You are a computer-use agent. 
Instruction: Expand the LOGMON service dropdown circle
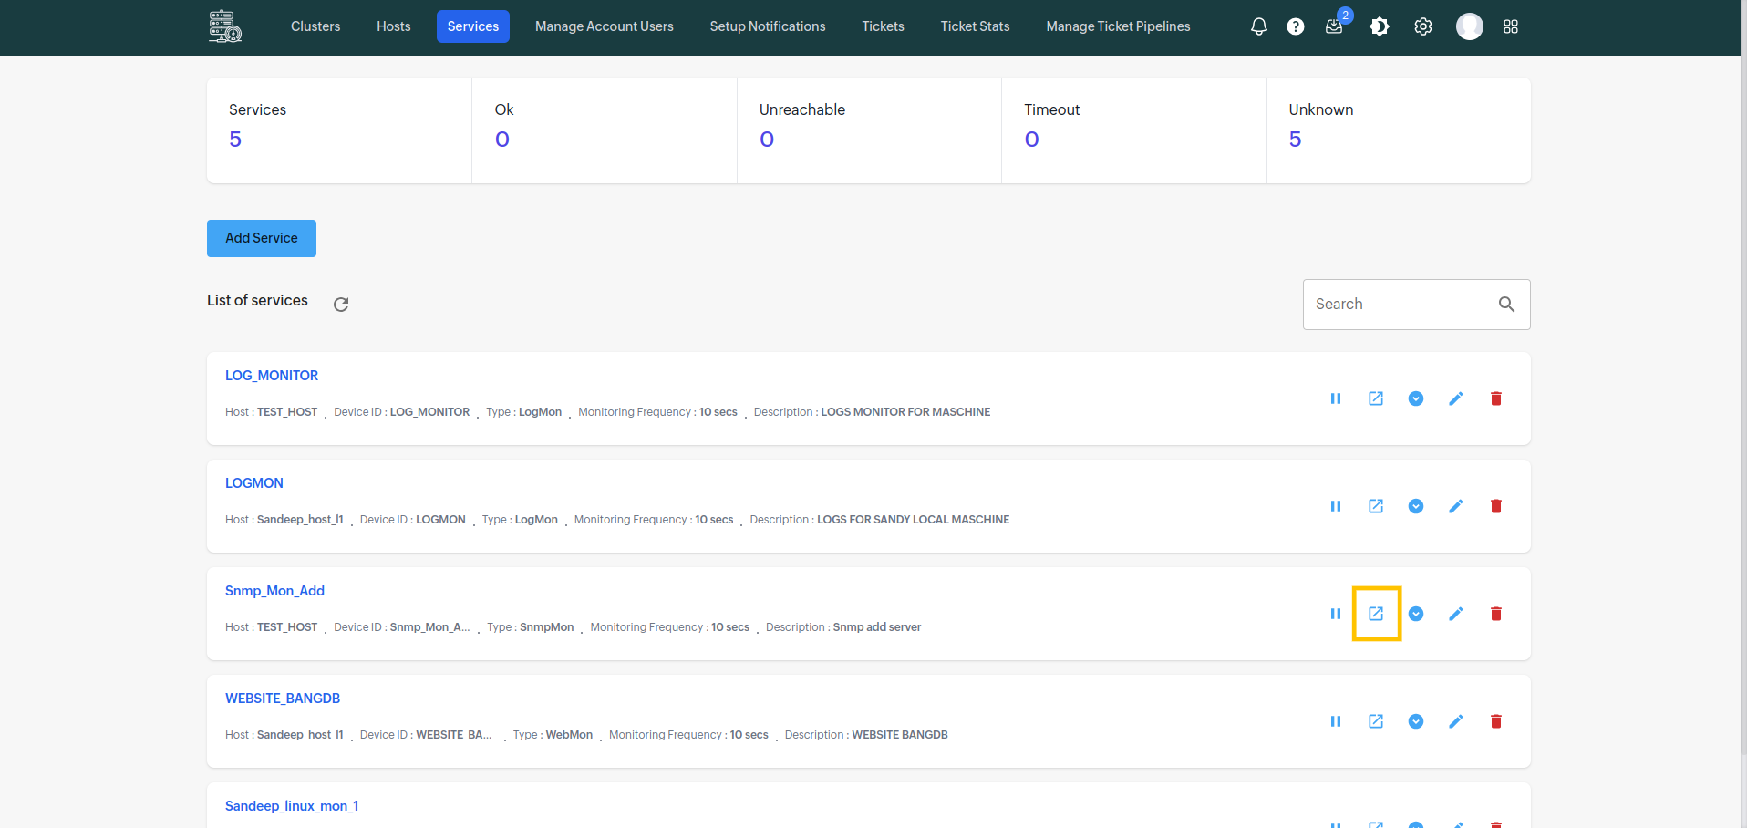(1416, 506)
